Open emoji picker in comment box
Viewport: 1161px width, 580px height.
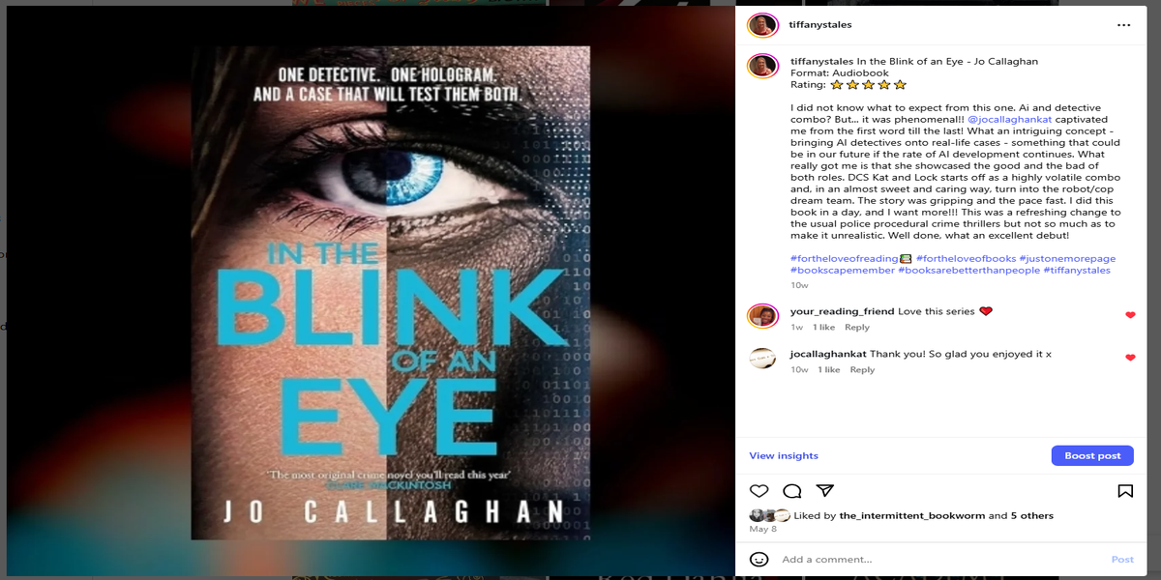(759, 559)
